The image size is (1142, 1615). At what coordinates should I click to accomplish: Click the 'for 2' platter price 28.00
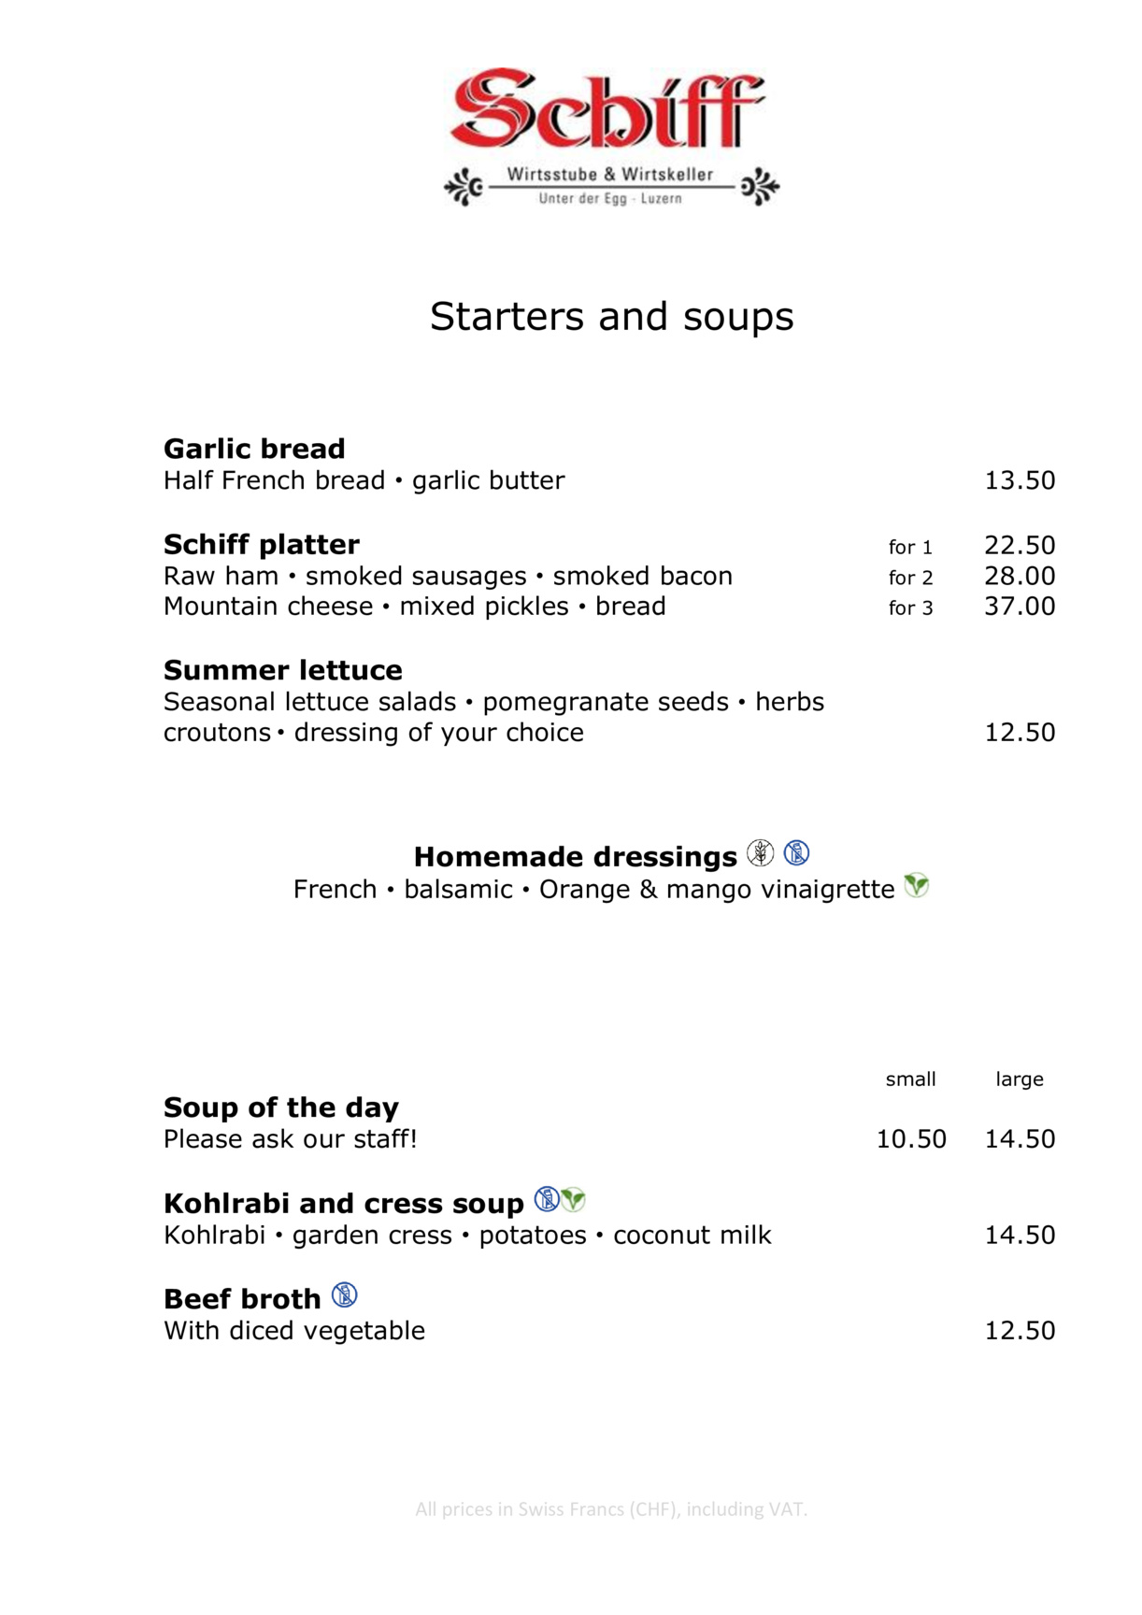click(x=1020, y=576)
